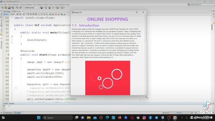Open the Refactor menu
Viewport: 215px width, 121px height.
pos(29,5)
